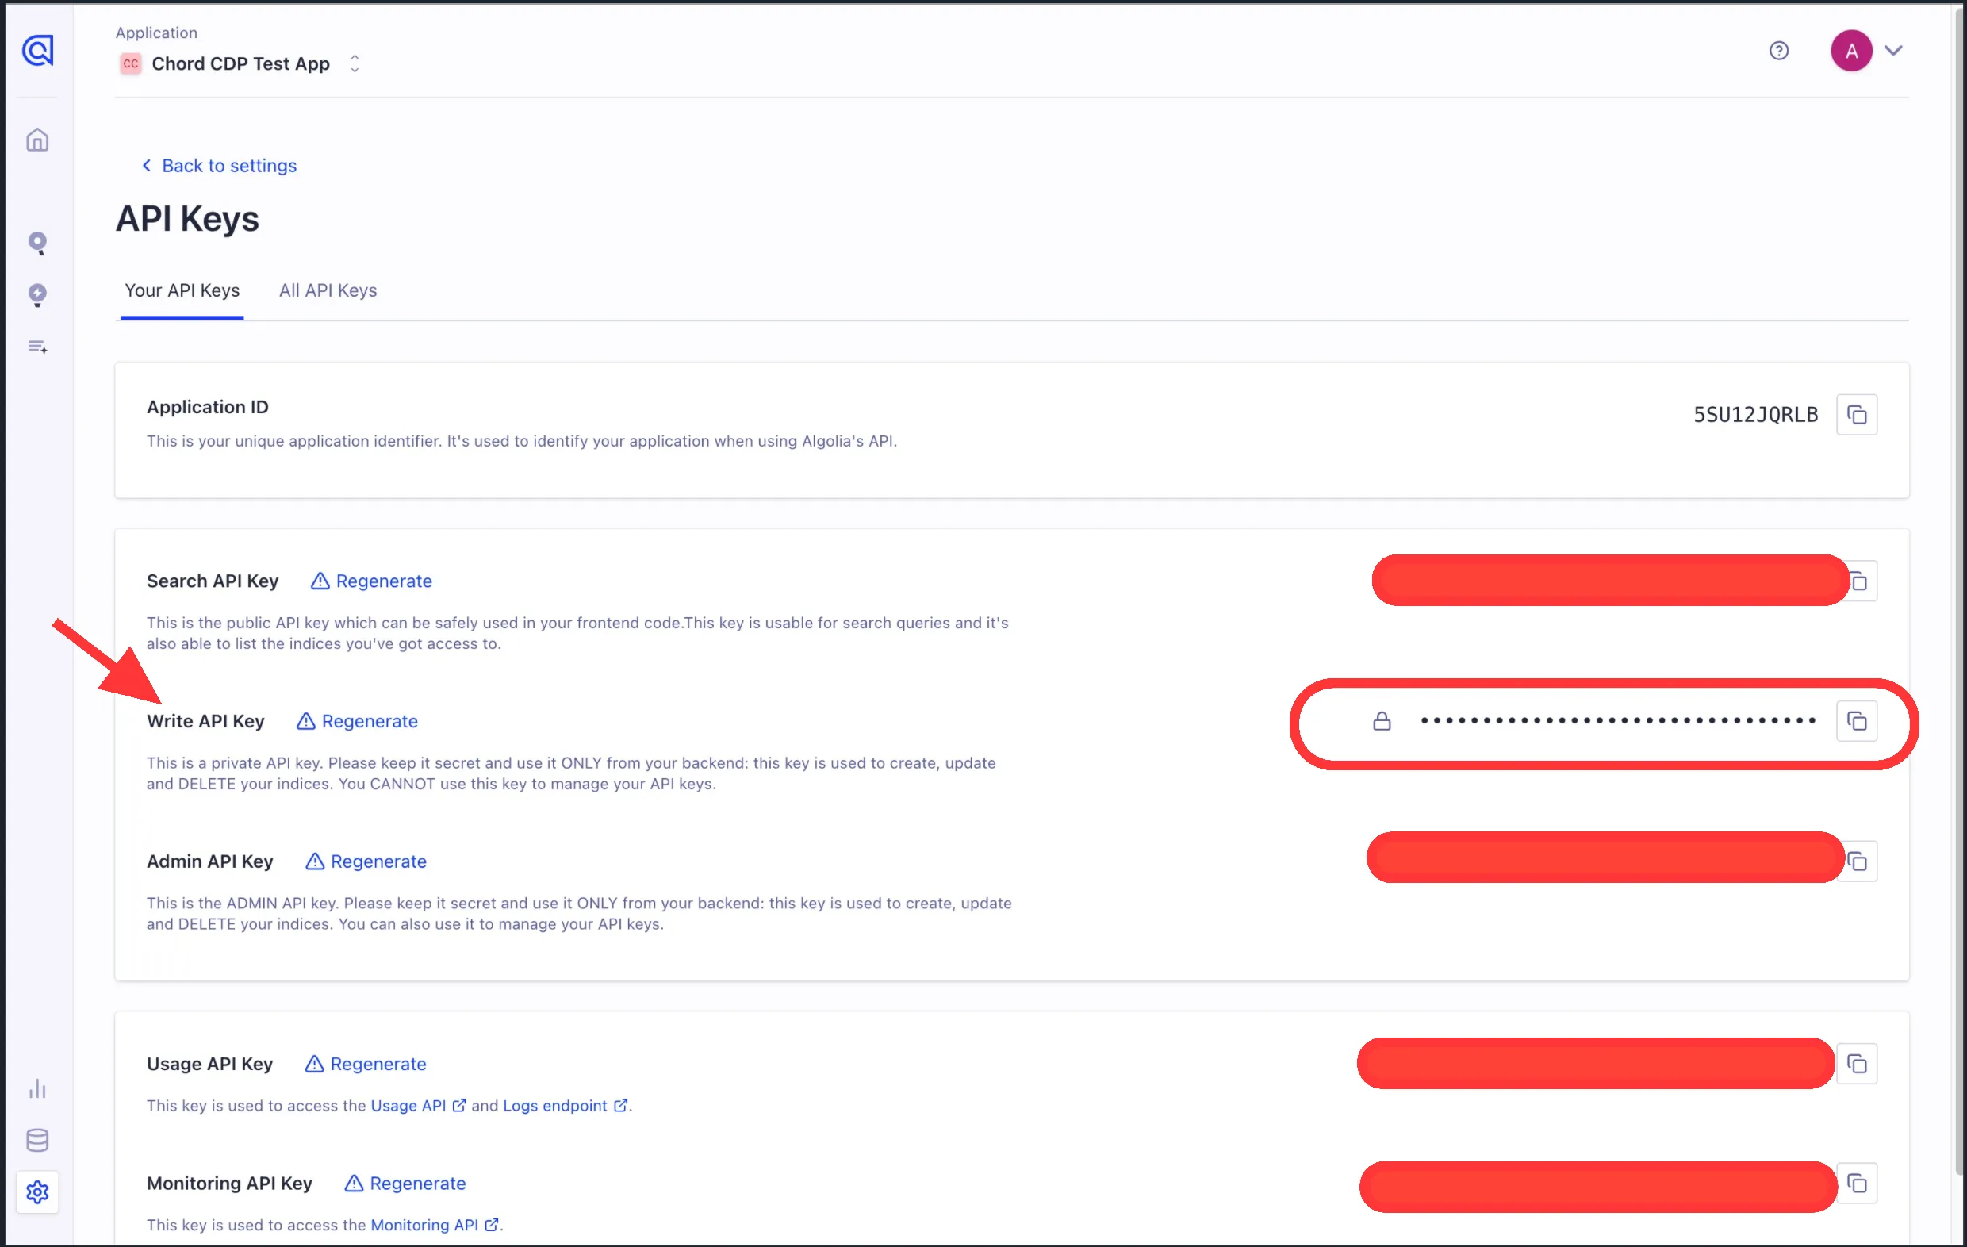Regenerate the Usage API Key
Viewport: 1967px width, 1247px height.
tap(365, 1064)
